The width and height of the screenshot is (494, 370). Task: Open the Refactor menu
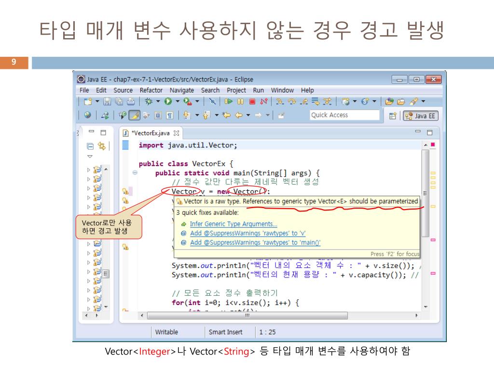pyautogui.click(x=151, y=90)
